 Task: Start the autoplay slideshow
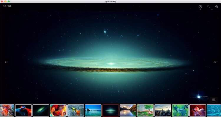tap(200, 7)
